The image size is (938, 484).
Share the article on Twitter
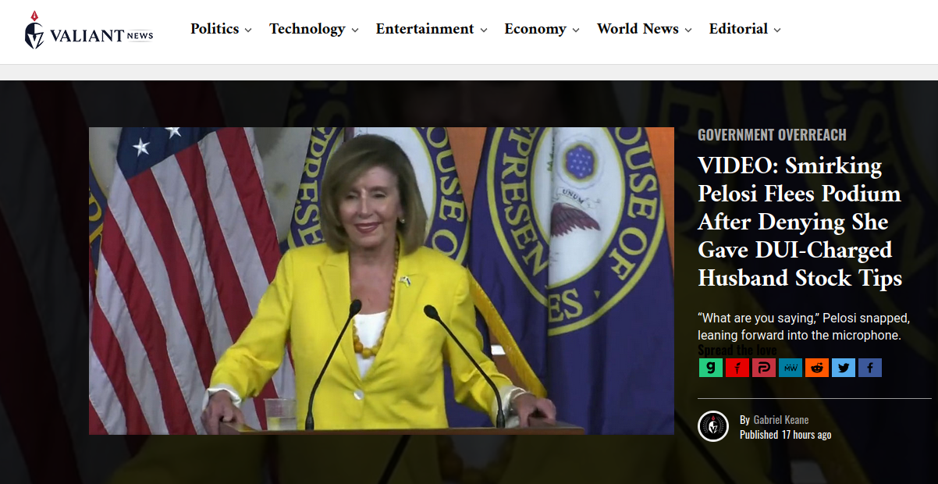tap(844, 368)
